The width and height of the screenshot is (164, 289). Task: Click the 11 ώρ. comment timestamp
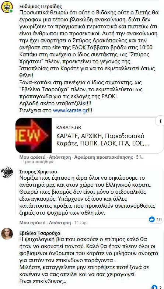click(81, 223)
